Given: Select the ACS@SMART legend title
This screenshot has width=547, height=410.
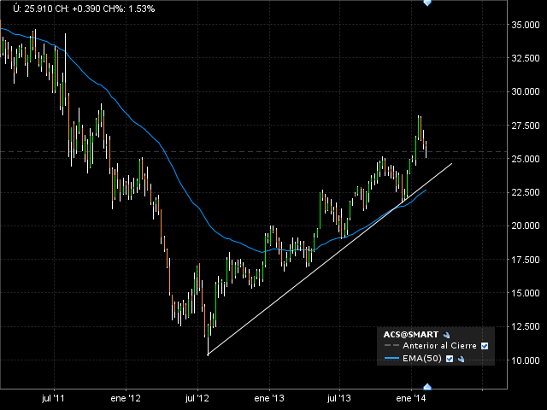Looking at the screenshot, I should point(411,335).
